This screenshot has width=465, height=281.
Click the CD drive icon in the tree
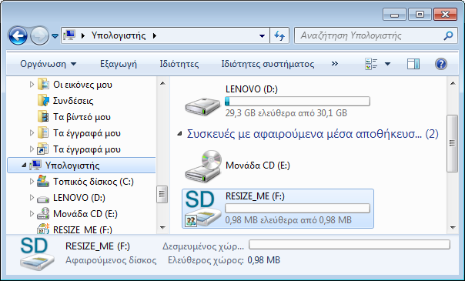(43, 213)
